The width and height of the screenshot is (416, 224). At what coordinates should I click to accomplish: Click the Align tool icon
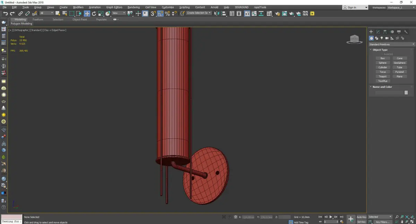tap(224, 14)
